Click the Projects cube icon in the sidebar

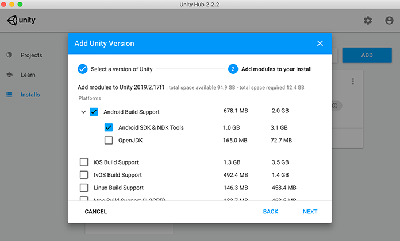pyautogui.click(x=9, y=55)
